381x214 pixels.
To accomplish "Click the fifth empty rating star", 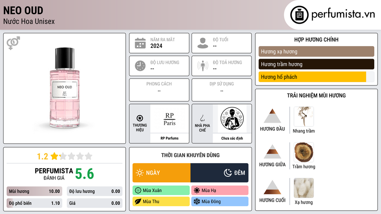I will (89, 156).
